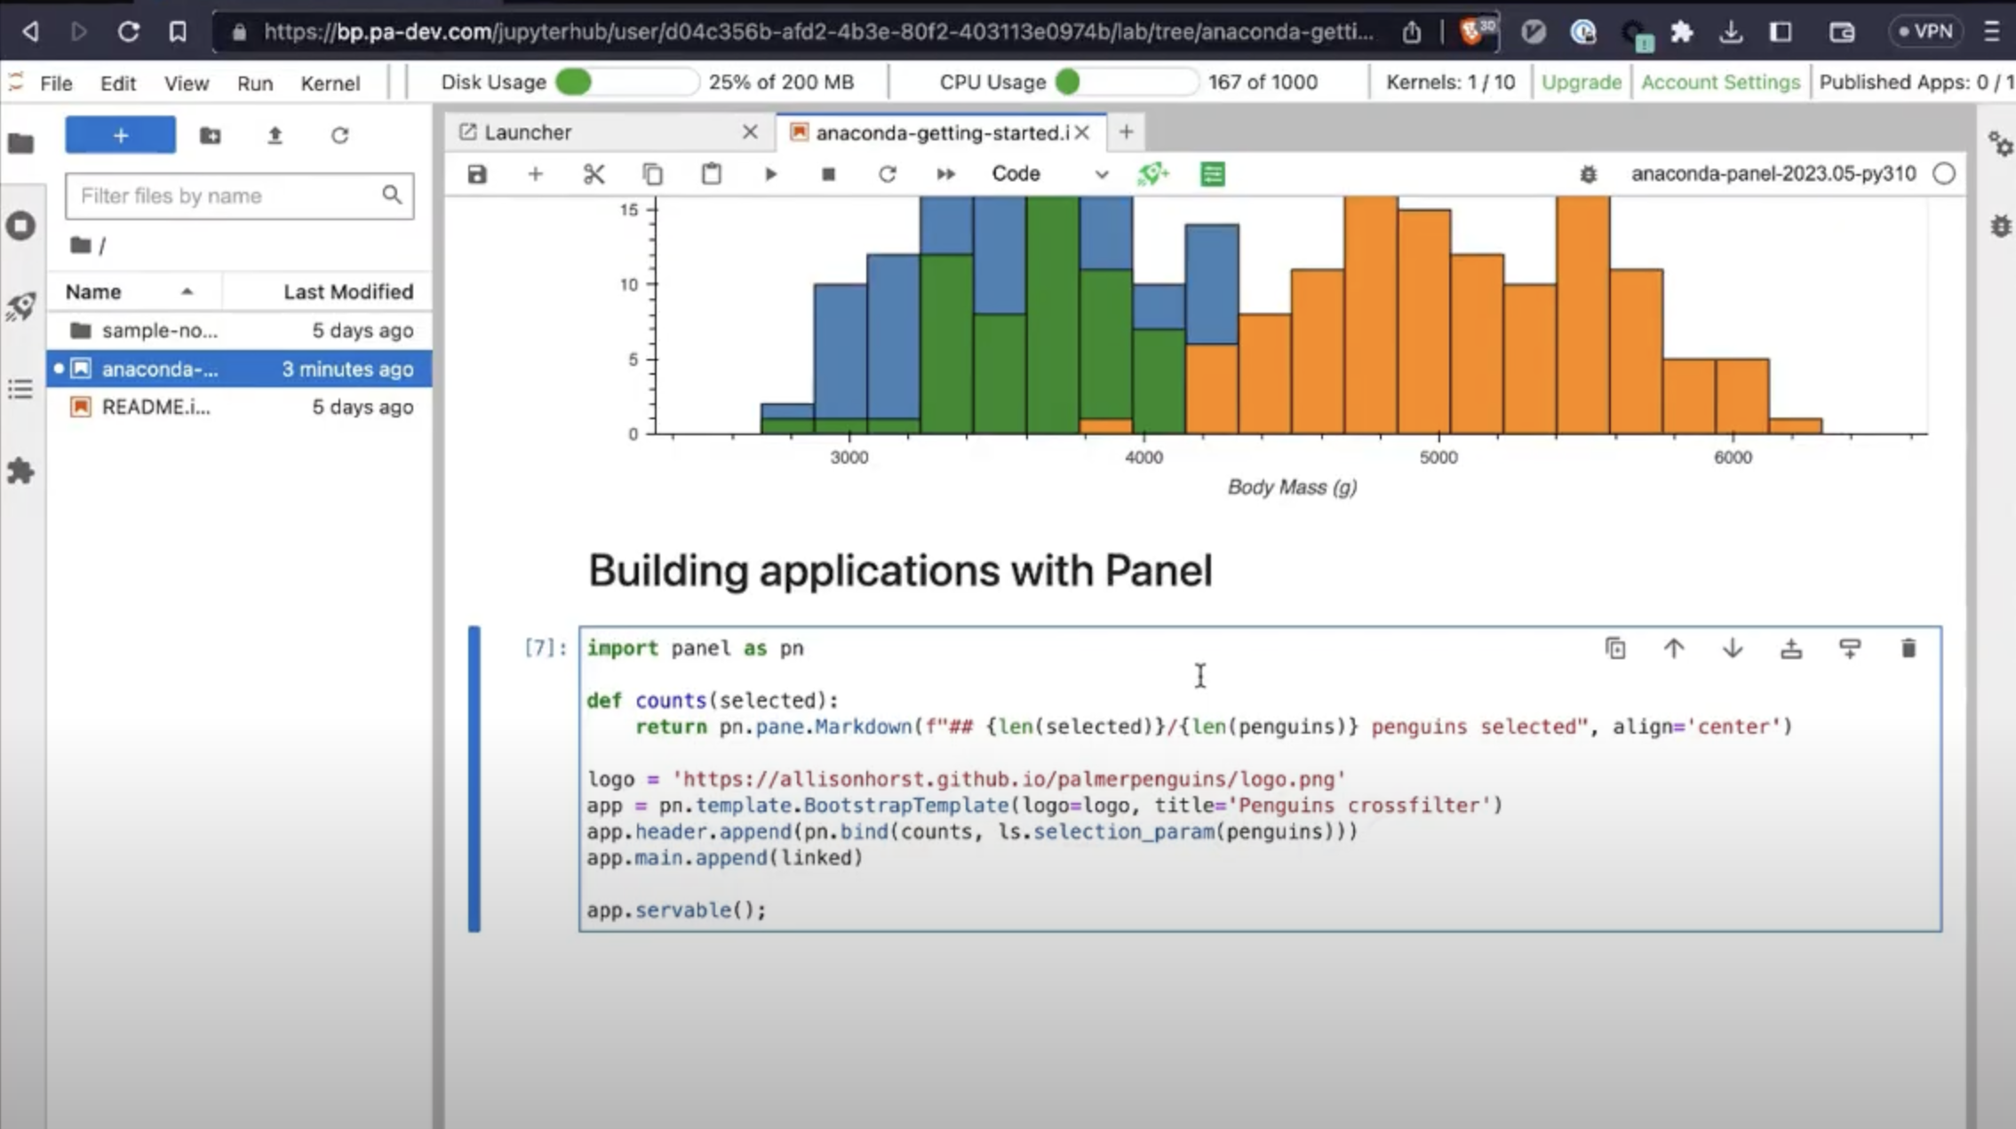Create a new folder in file browser
Viewport: 2016px width, 1129px height.
coord(210,135)
